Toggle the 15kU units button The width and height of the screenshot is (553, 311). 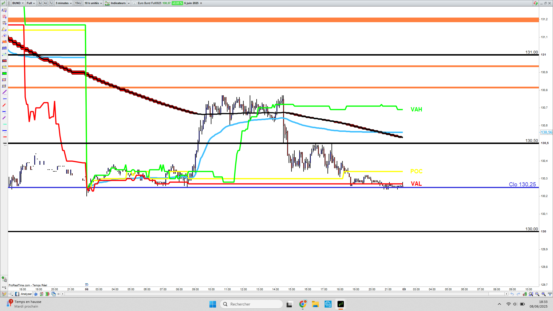(x=78, y=3)
